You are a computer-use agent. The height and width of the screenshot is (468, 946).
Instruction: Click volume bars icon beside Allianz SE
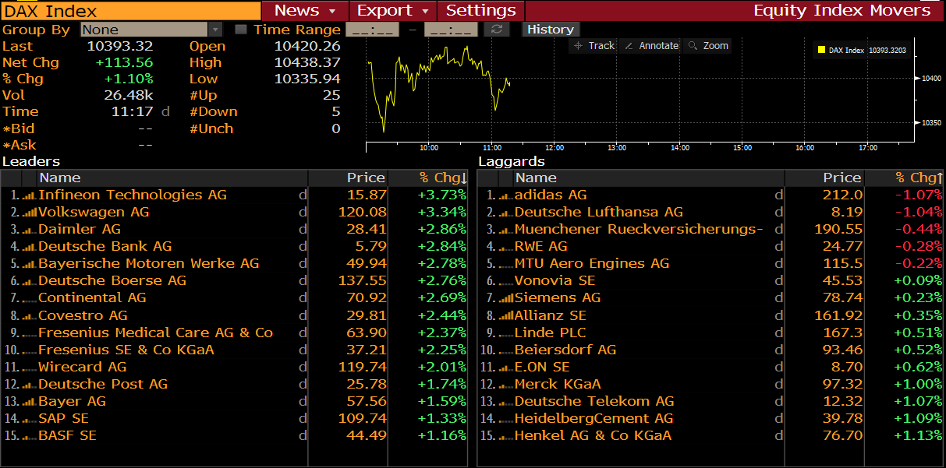pos(506,316)
